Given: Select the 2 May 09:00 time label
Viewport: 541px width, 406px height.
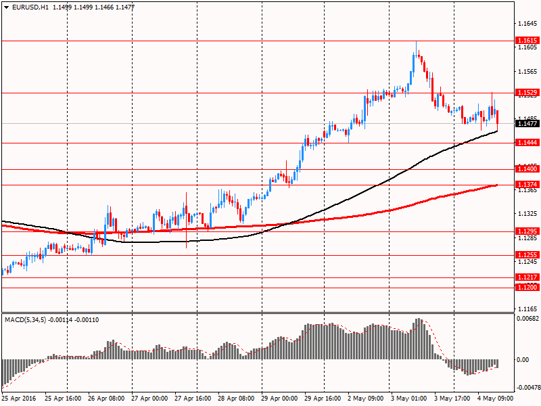Looking at the screenshot, I should point(366,399).
